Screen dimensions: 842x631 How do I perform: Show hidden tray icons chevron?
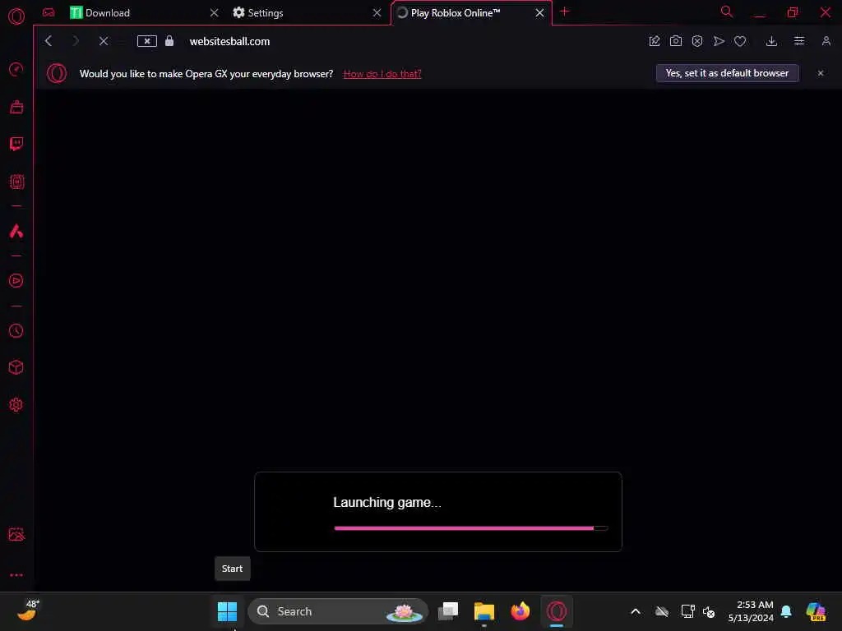pos(636,611)
